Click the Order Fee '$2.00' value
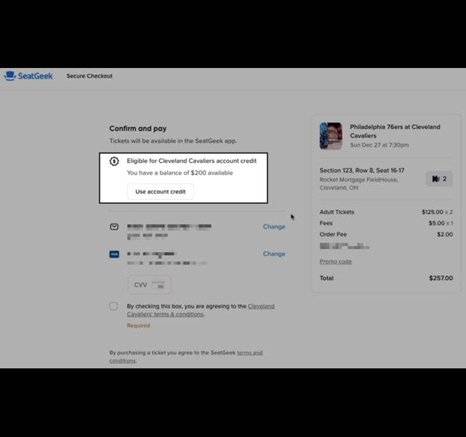This screenshot has height=437, width=466. pyautogui.click(x=445, y=234)
